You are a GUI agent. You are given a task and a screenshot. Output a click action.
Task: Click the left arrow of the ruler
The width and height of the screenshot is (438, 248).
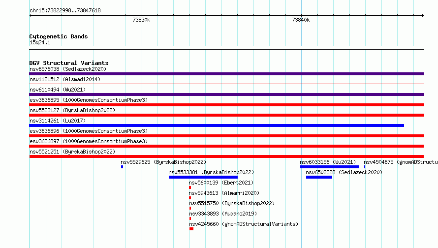pyautogui.click(x=31, y=15)
